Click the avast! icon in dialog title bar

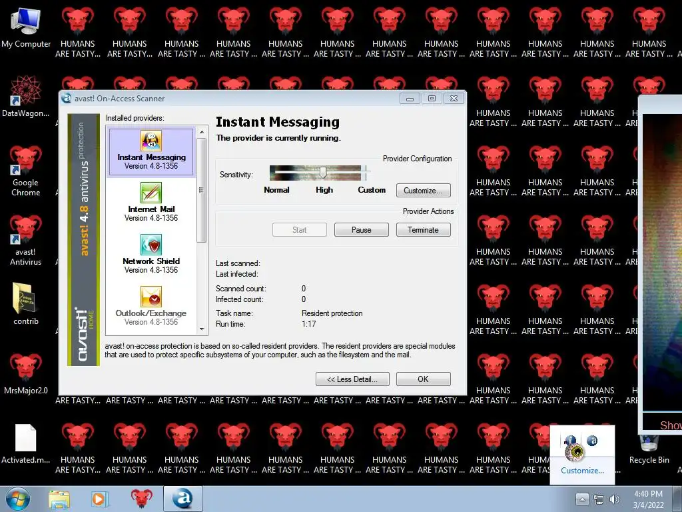[67, 99]
